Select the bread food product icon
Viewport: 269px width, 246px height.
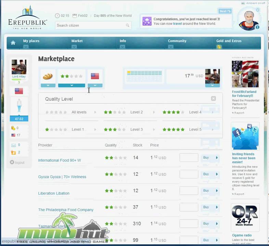tap(48, 76)
